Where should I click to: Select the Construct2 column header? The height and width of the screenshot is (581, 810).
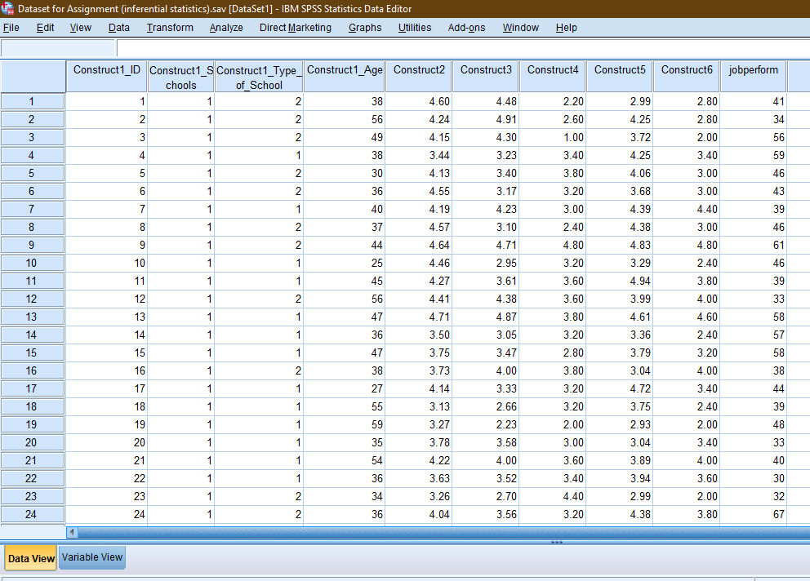[x=418, y=74]
